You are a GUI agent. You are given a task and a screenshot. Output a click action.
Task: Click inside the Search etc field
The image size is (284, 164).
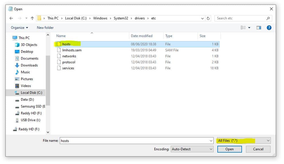240,18
